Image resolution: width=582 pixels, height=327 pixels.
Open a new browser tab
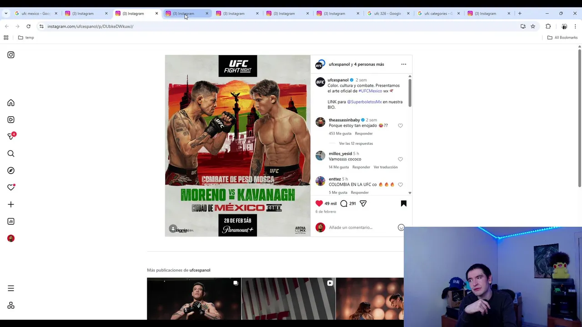point(520,14)
